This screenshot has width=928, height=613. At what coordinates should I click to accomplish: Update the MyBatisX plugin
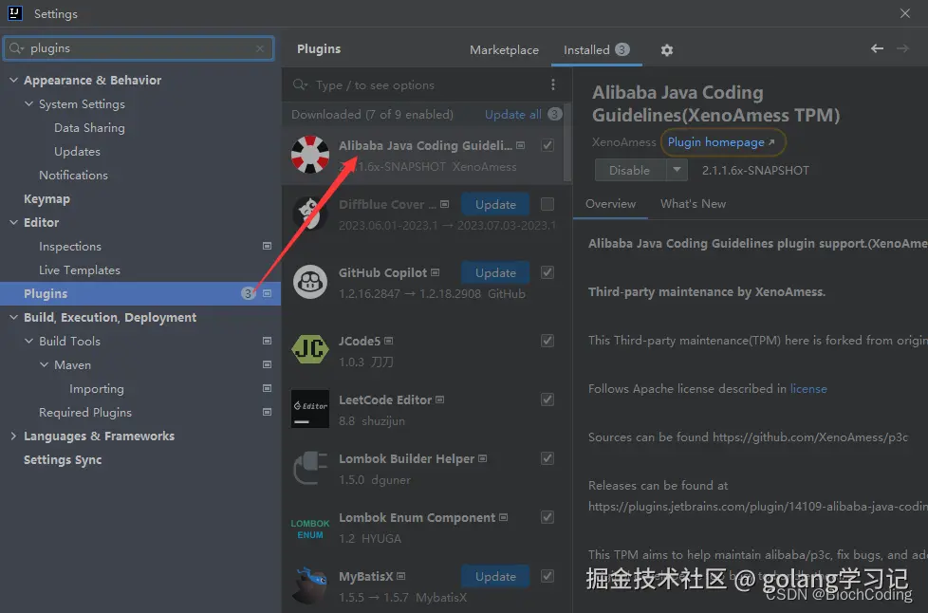pyautogui.click(x=495, y=576)
